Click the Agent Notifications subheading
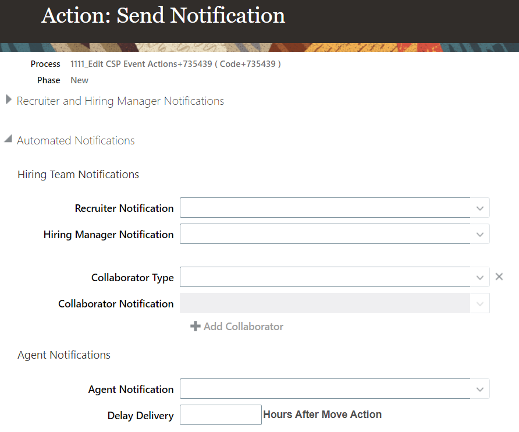The height and width of the screenshot is (432, 519). pos(64,355)
